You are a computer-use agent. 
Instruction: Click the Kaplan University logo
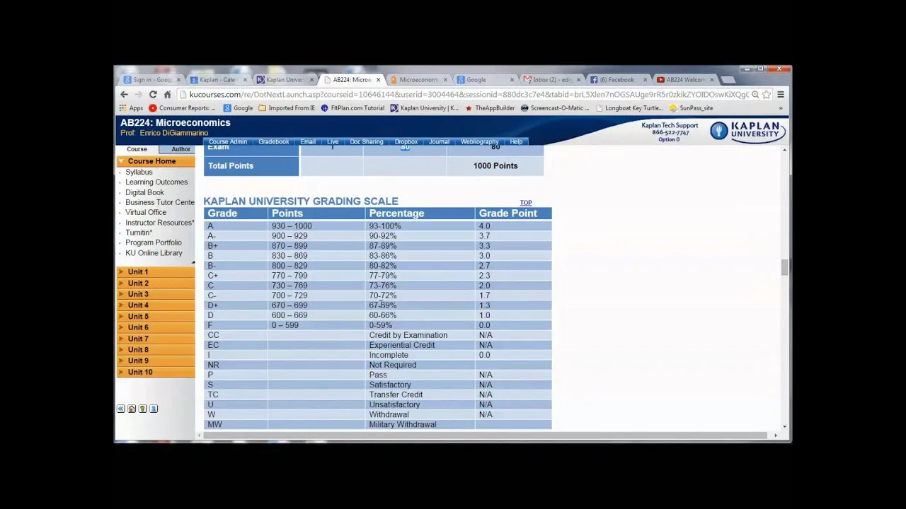click(x=747, y=131)
